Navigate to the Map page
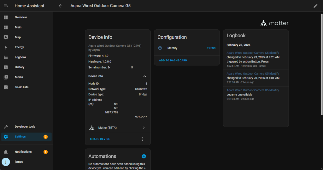This screenshot has width=323, height=170. [x=18, y=37]
